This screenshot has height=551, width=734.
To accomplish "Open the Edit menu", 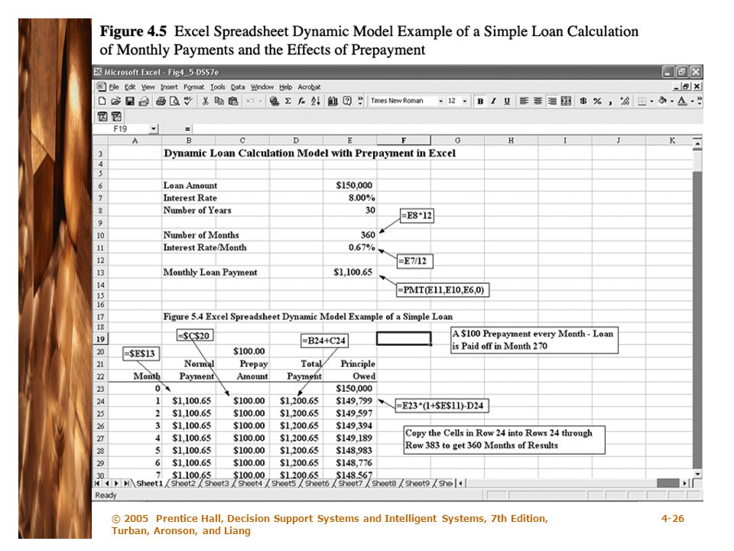I will click(x=130, y=86).
